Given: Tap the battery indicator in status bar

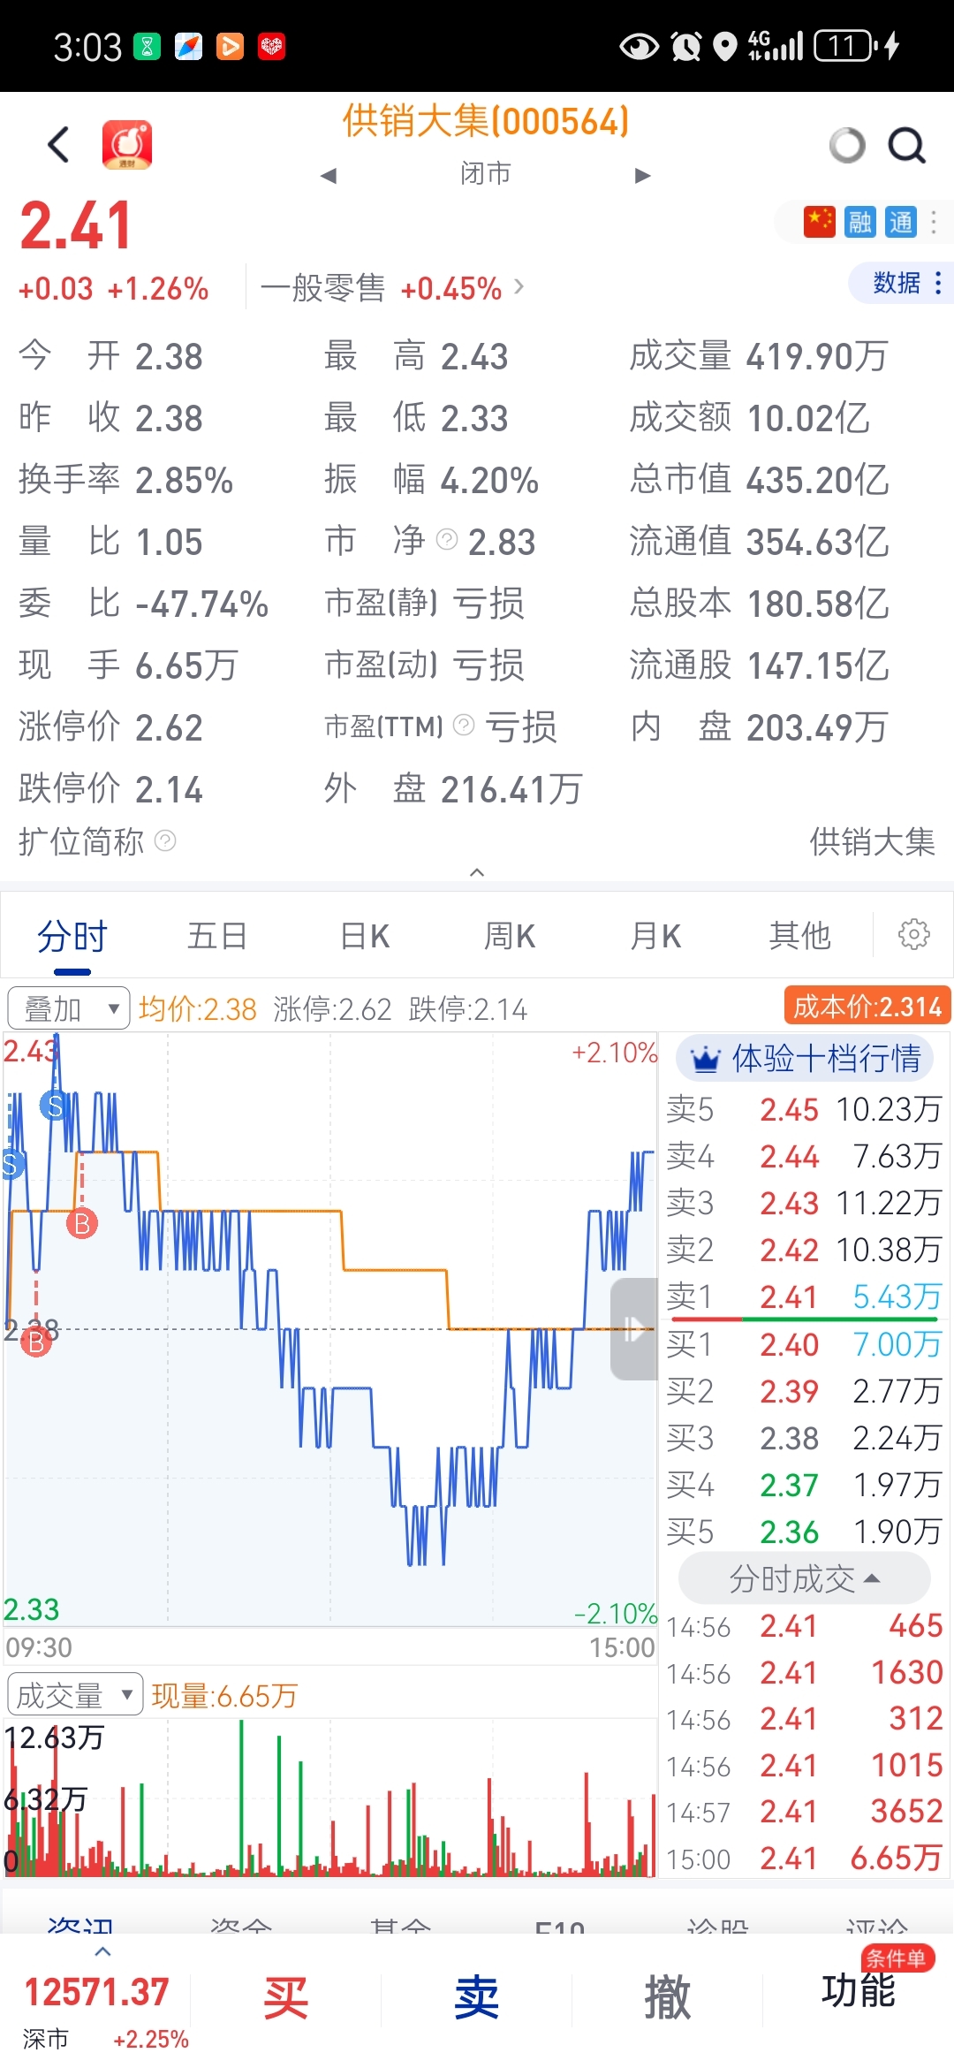Looking at the screenshot, I should point(844,45).
